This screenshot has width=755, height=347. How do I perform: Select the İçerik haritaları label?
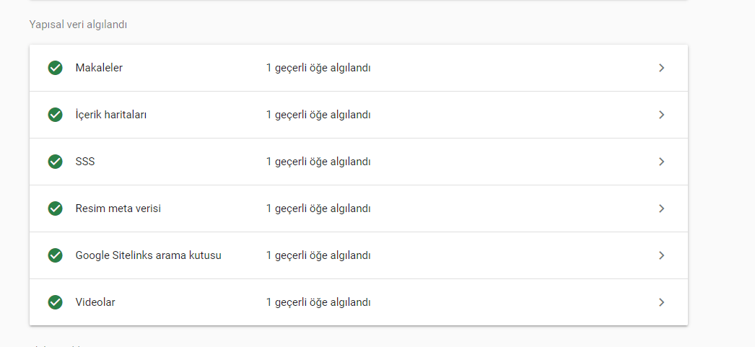tap(110, 115)
